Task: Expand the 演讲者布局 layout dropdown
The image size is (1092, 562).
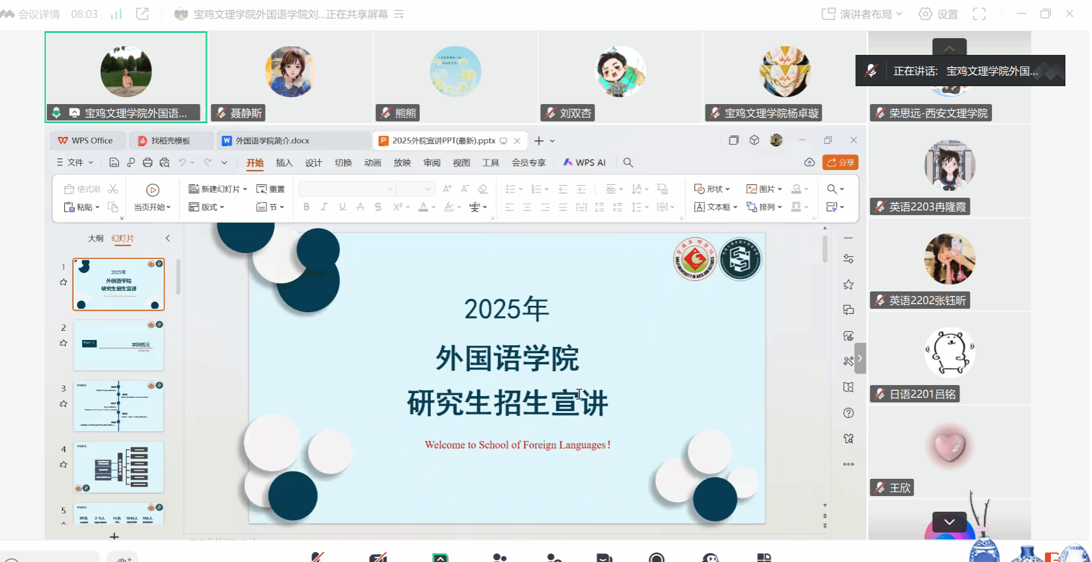Action: click(x=862, y=14)
